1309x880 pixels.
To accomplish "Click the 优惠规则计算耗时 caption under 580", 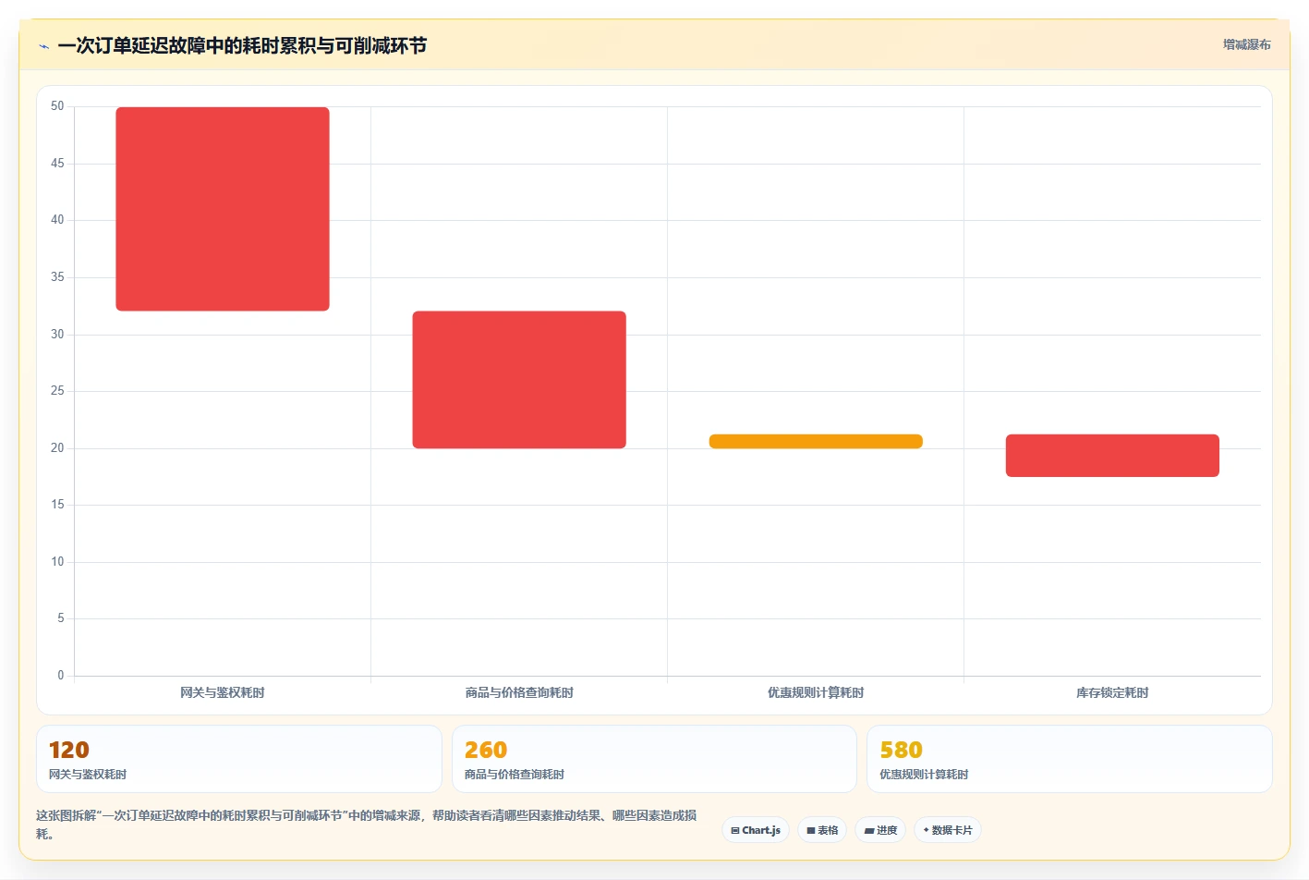I will coord(924,775).
